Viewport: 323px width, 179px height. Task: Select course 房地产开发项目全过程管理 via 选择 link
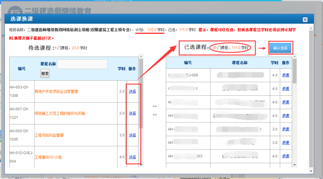132,92
